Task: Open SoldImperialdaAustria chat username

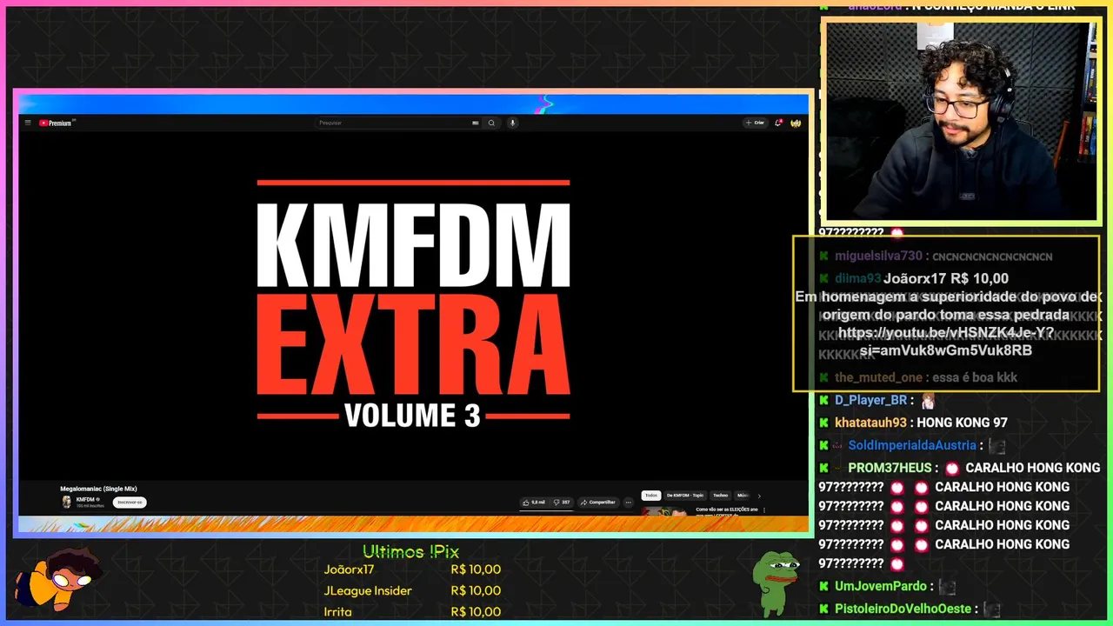Action: (912, 445)
